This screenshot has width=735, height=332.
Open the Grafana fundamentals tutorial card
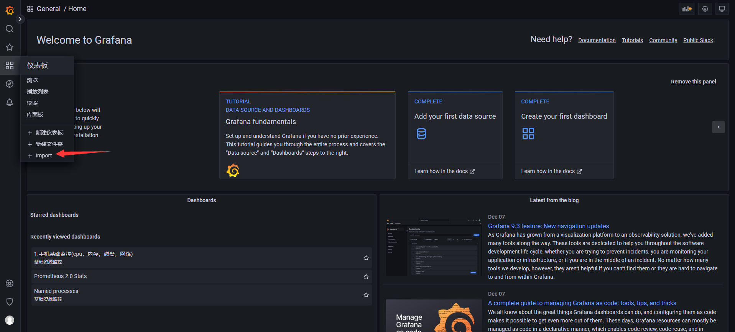coord(307,135)
